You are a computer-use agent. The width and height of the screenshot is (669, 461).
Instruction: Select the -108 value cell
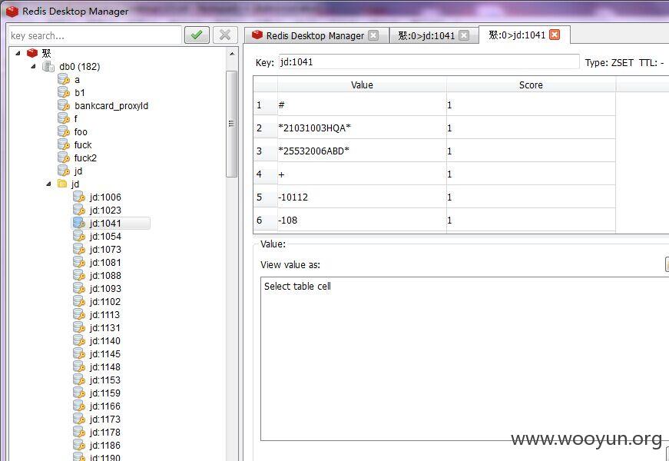362,220
